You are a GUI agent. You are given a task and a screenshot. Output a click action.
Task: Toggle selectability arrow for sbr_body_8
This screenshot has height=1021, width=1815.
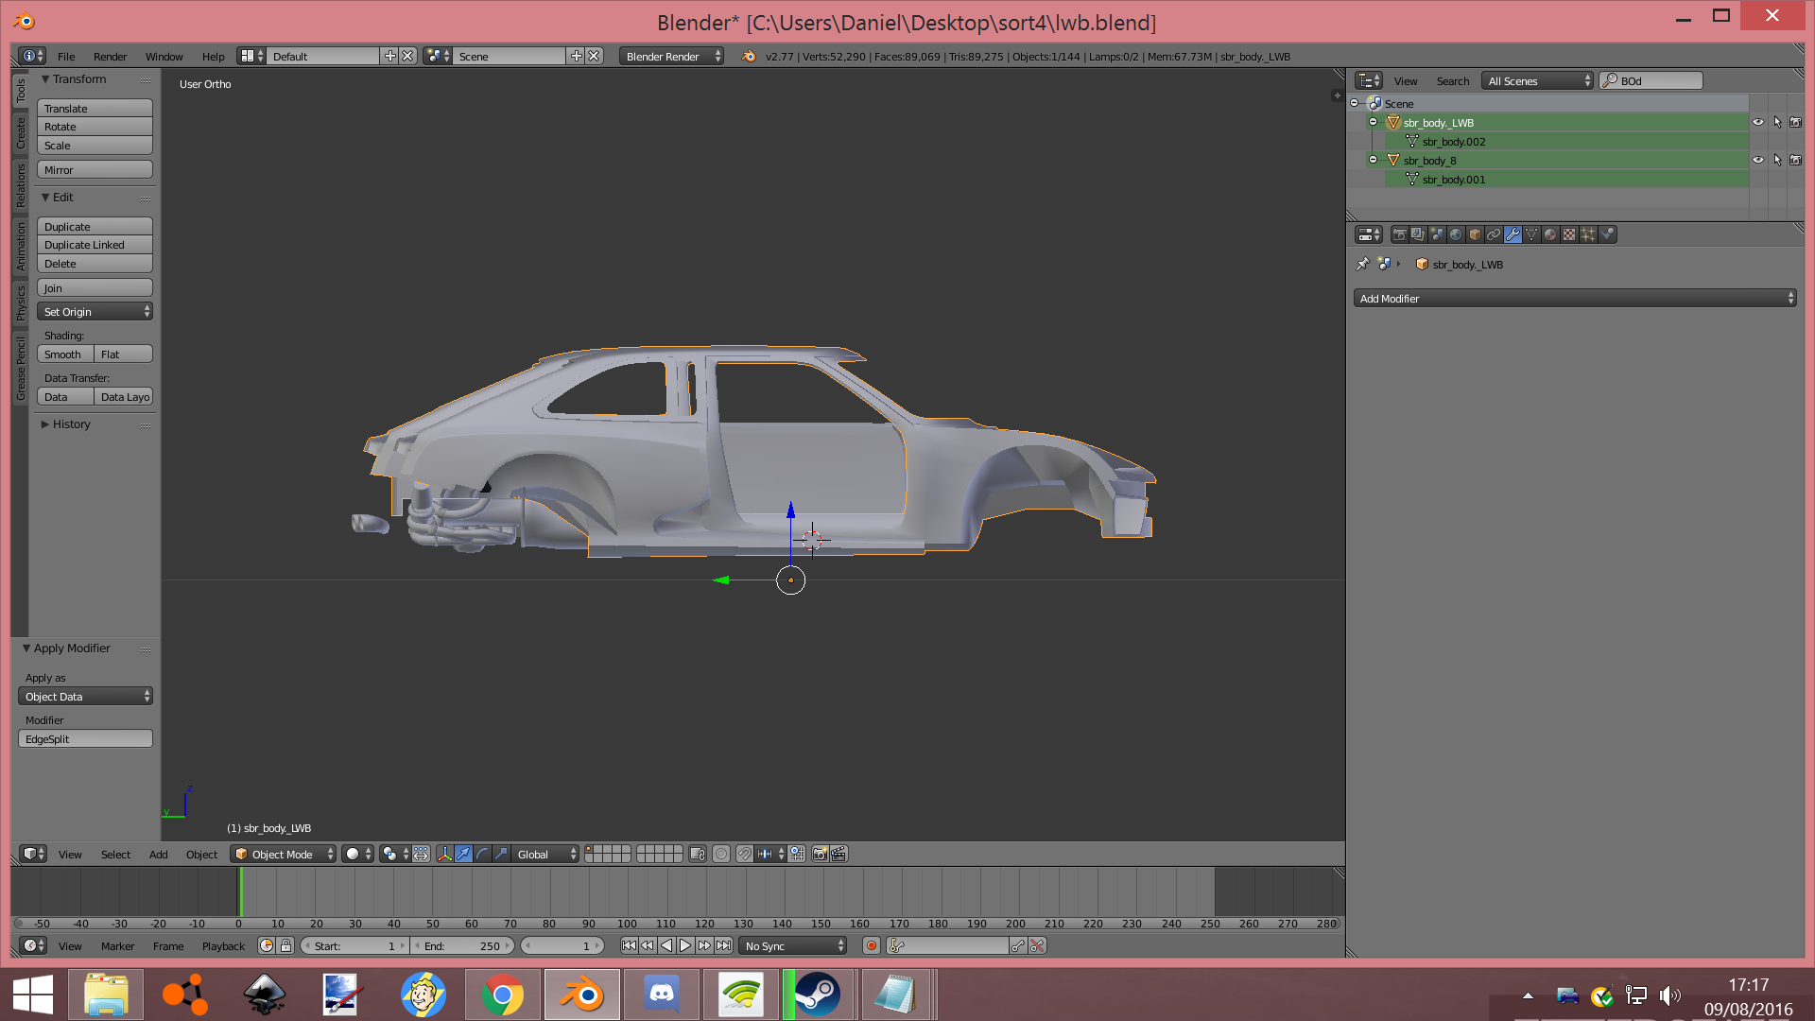[1777, 160]
